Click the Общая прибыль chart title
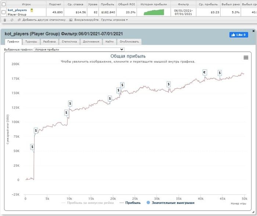Viewport: 257px width, 216px height. pos(128,56)
